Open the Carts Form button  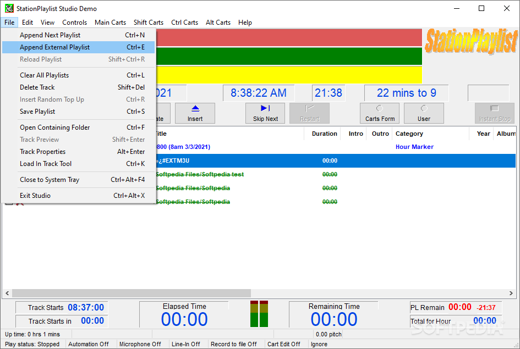(x=380, y=113)
